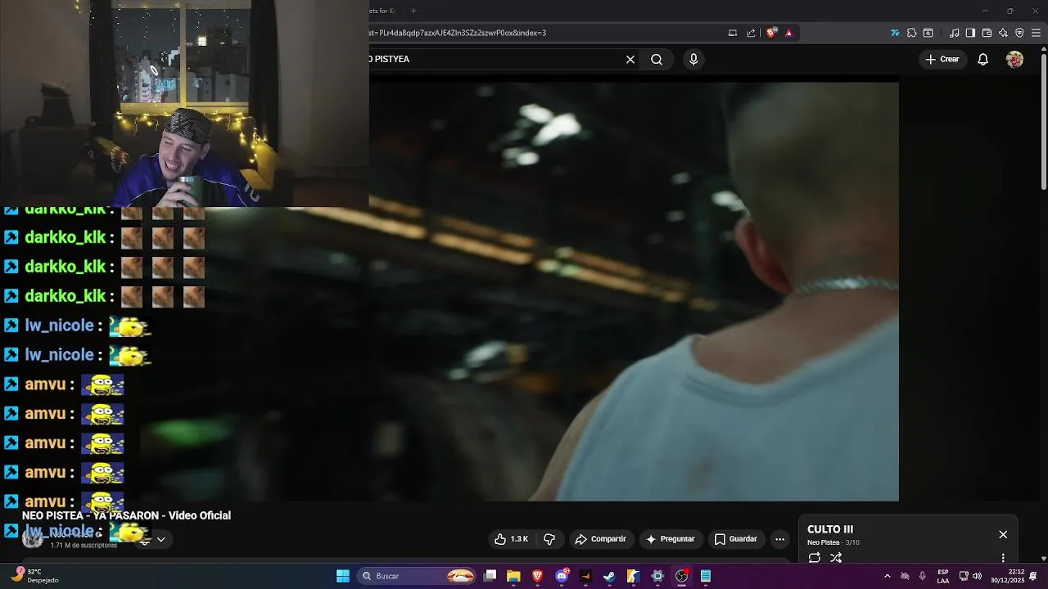Open the media control music note icon

[x=955, y=33]
